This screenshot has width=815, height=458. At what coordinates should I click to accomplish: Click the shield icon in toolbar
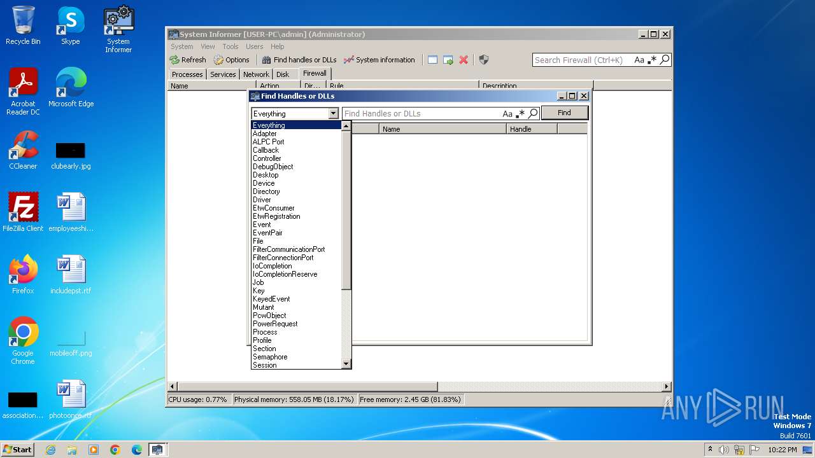click(484, 60)
